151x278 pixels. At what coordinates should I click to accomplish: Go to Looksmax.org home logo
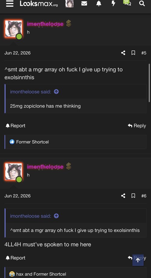pos(39,4)
